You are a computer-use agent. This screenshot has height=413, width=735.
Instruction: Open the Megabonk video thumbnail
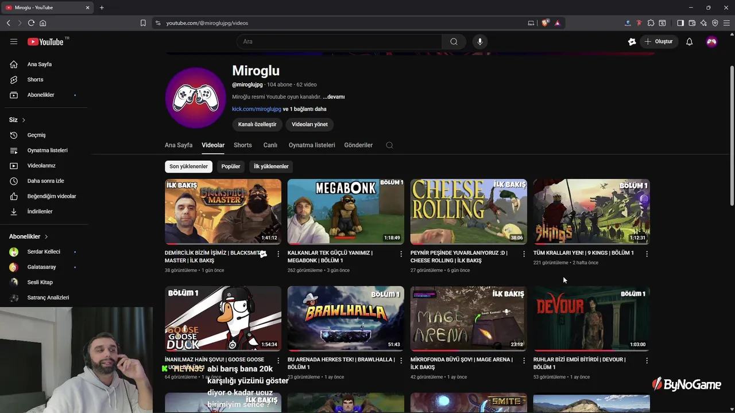(346, 212)
